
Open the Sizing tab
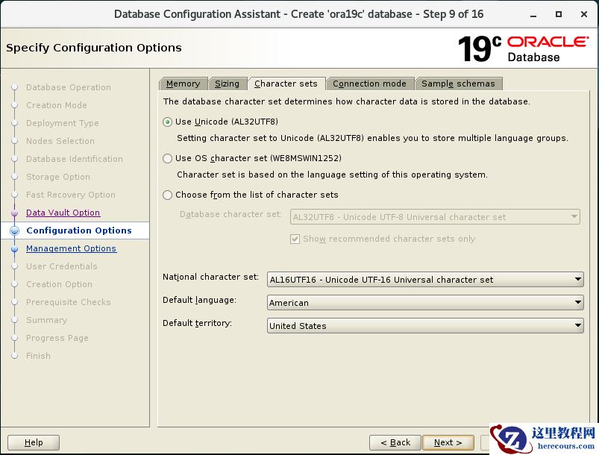click(x=227, y=84)
